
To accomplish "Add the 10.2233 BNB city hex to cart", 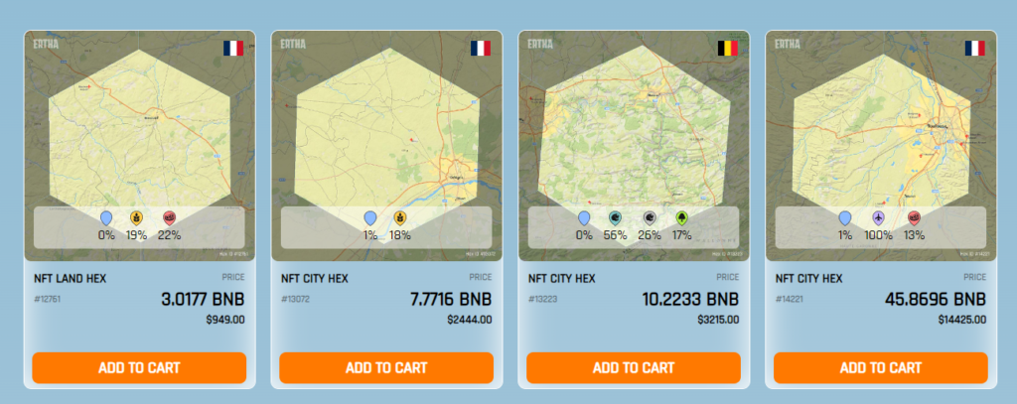I will (634, 367).
